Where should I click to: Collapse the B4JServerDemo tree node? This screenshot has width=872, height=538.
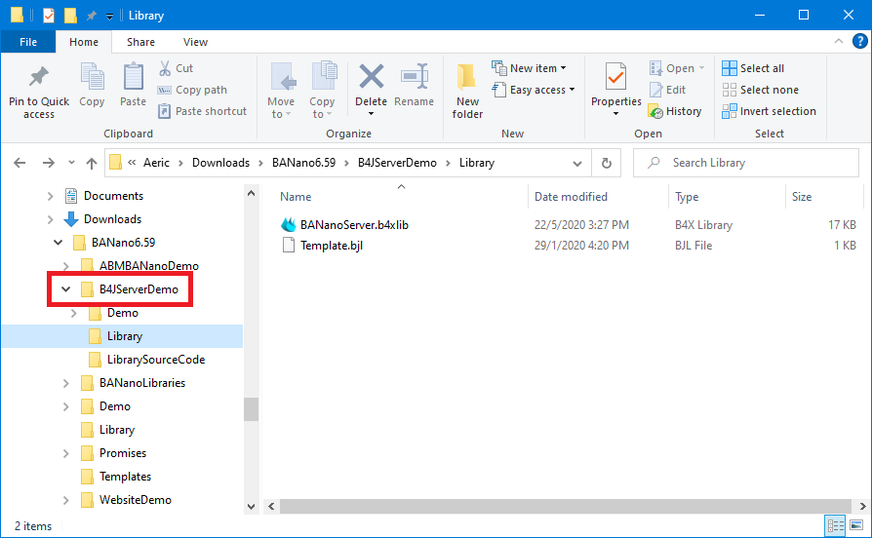pos(65,289)
